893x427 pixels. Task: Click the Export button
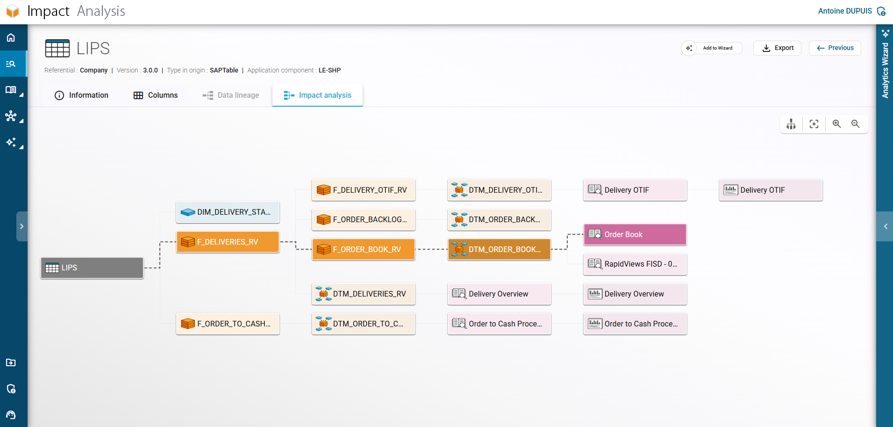click(777, 48)
